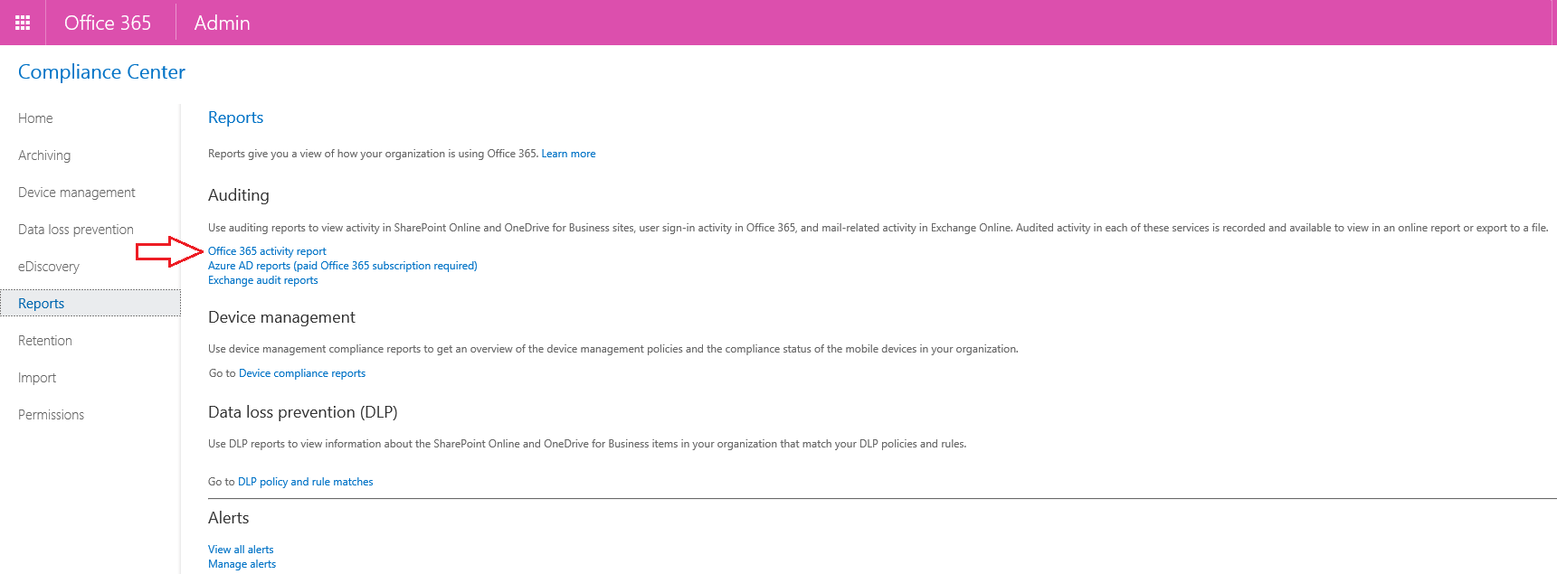The height and width of the screenshot is (574, 1557).
Task: Open Azure AD reports link
Action: [342, 266]
